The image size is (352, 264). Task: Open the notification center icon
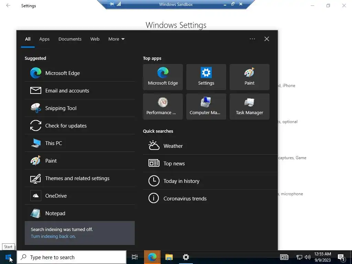341,257
